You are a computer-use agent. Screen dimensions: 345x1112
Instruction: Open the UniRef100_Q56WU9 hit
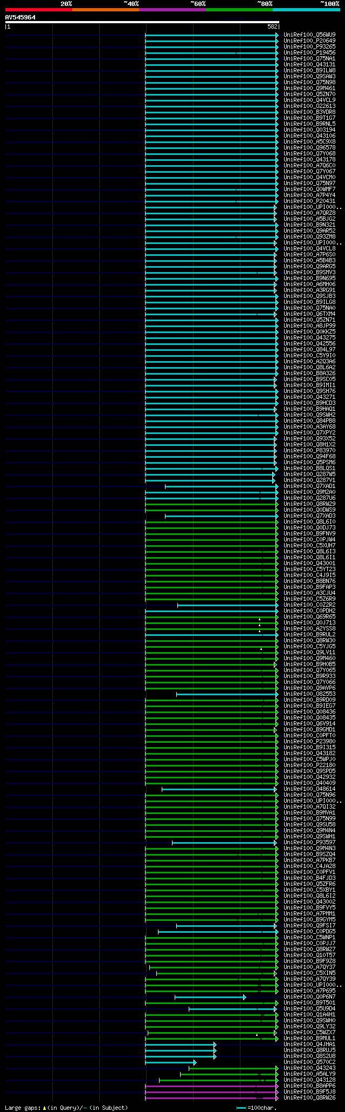[309, 35]
